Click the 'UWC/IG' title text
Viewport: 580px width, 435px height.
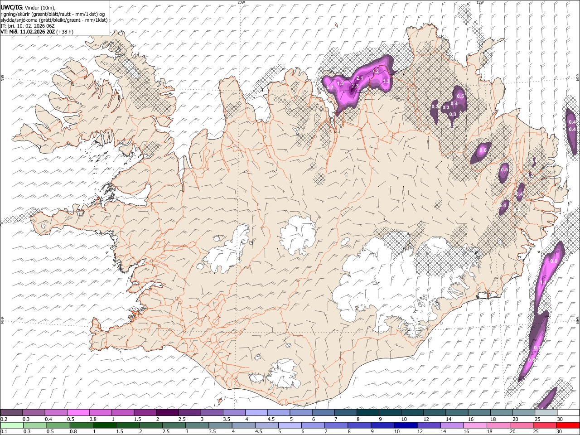[x=11, y=7]
